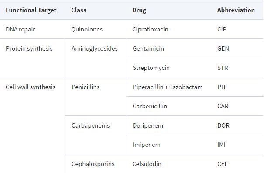Image resolution: width=264 pixels, height=173 pixels.
Task: Click the Ciprofloxacin drug entry
Action: point(150,29)
